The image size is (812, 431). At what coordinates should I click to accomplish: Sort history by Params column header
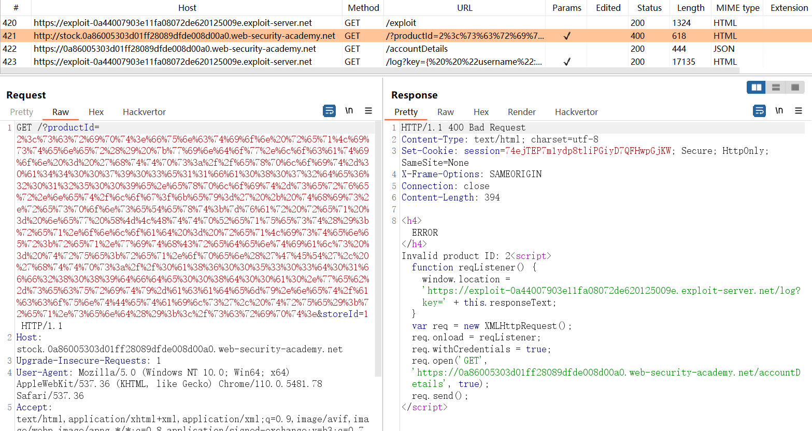point(567,8)
